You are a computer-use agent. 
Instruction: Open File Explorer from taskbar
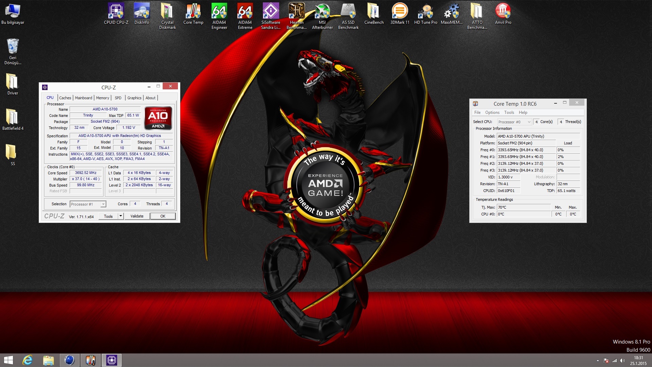click(x=48, y=360)
